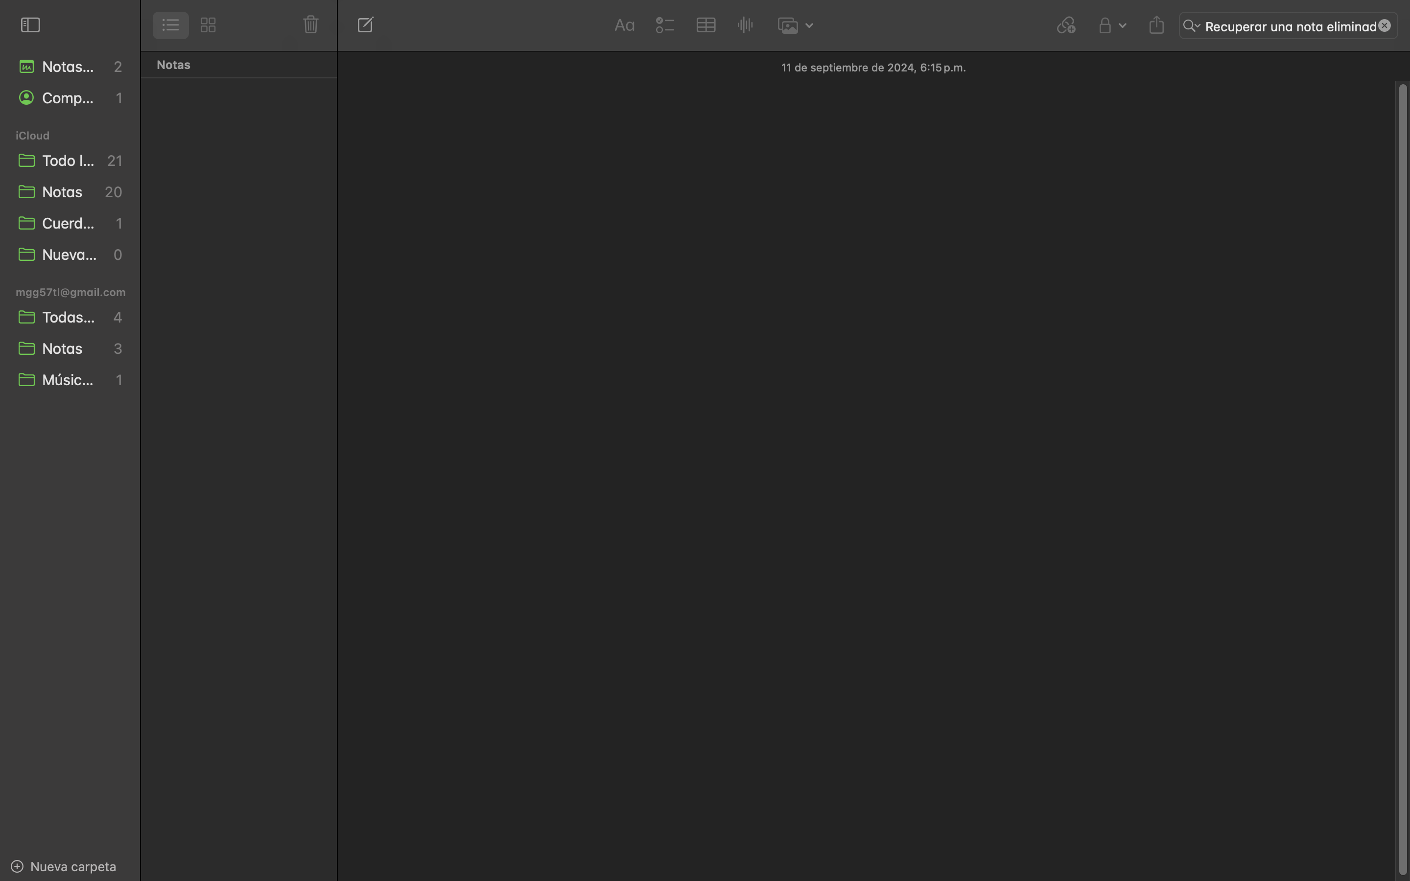Click the search field with Recuperar text

coord(1290,27)
